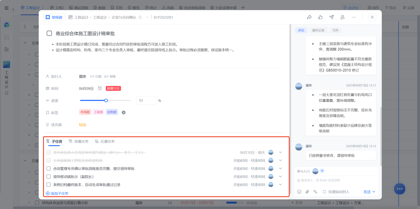The height and width of the screenshot is (209, 420).
Task: Select the 后置任务 tab
Action: [105, 141]
